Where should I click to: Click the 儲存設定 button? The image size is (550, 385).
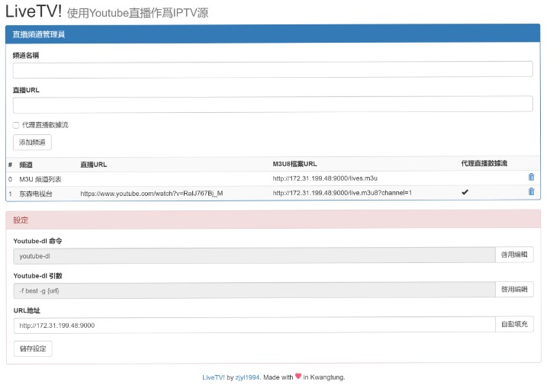[x=33, y=348]
